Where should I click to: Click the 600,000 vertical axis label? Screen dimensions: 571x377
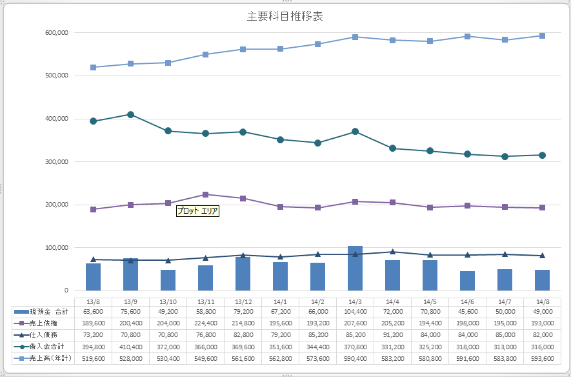point(57,32)
